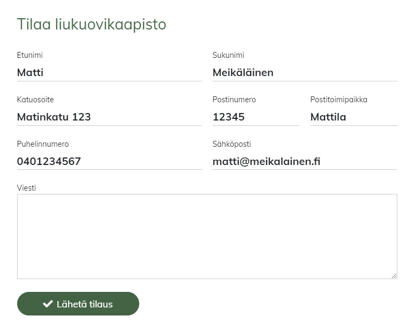
Task: Select the Katuosoite field with Matinkatu 123
Action: (109, 117)
